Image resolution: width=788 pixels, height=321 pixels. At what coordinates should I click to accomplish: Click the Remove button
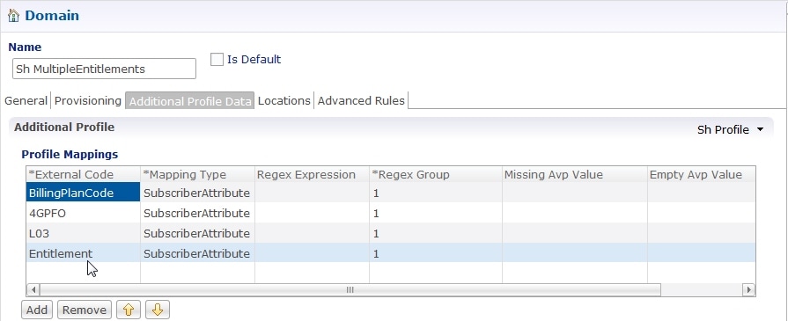(x=85, y=310)
